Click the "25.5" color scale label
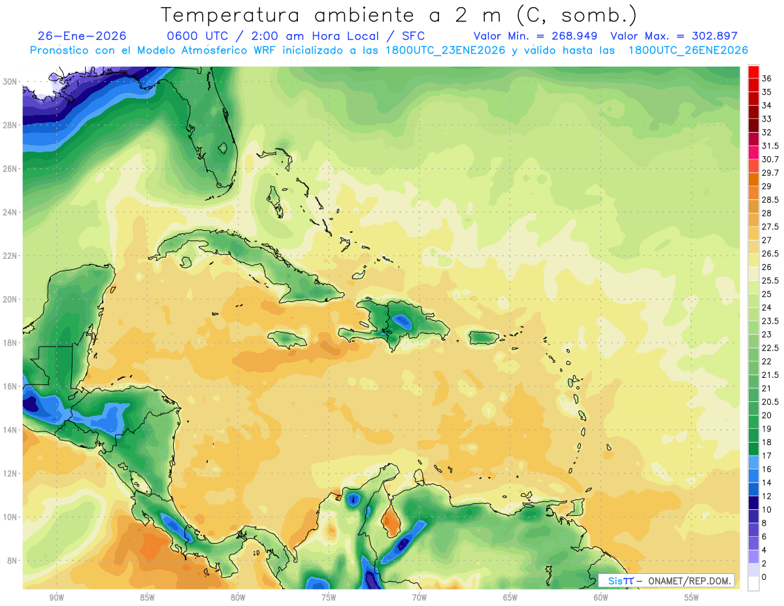 (770, 281)
